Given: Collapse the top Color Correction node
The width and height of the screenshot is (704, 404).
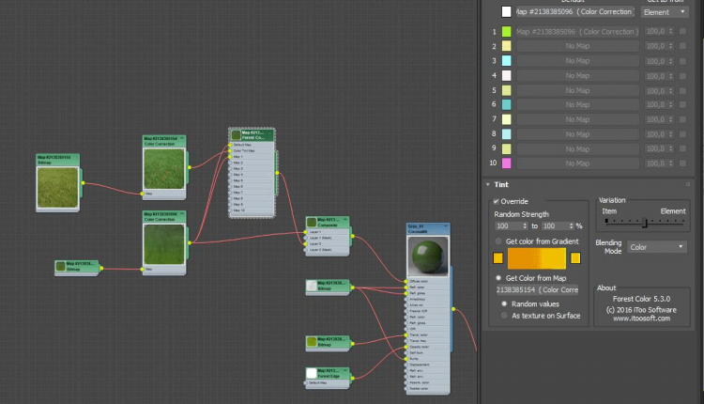Looking at the screenshot, I should 183,139.
